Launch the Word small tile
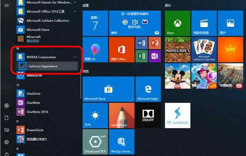246x156 pixels. tap(141, 43)
